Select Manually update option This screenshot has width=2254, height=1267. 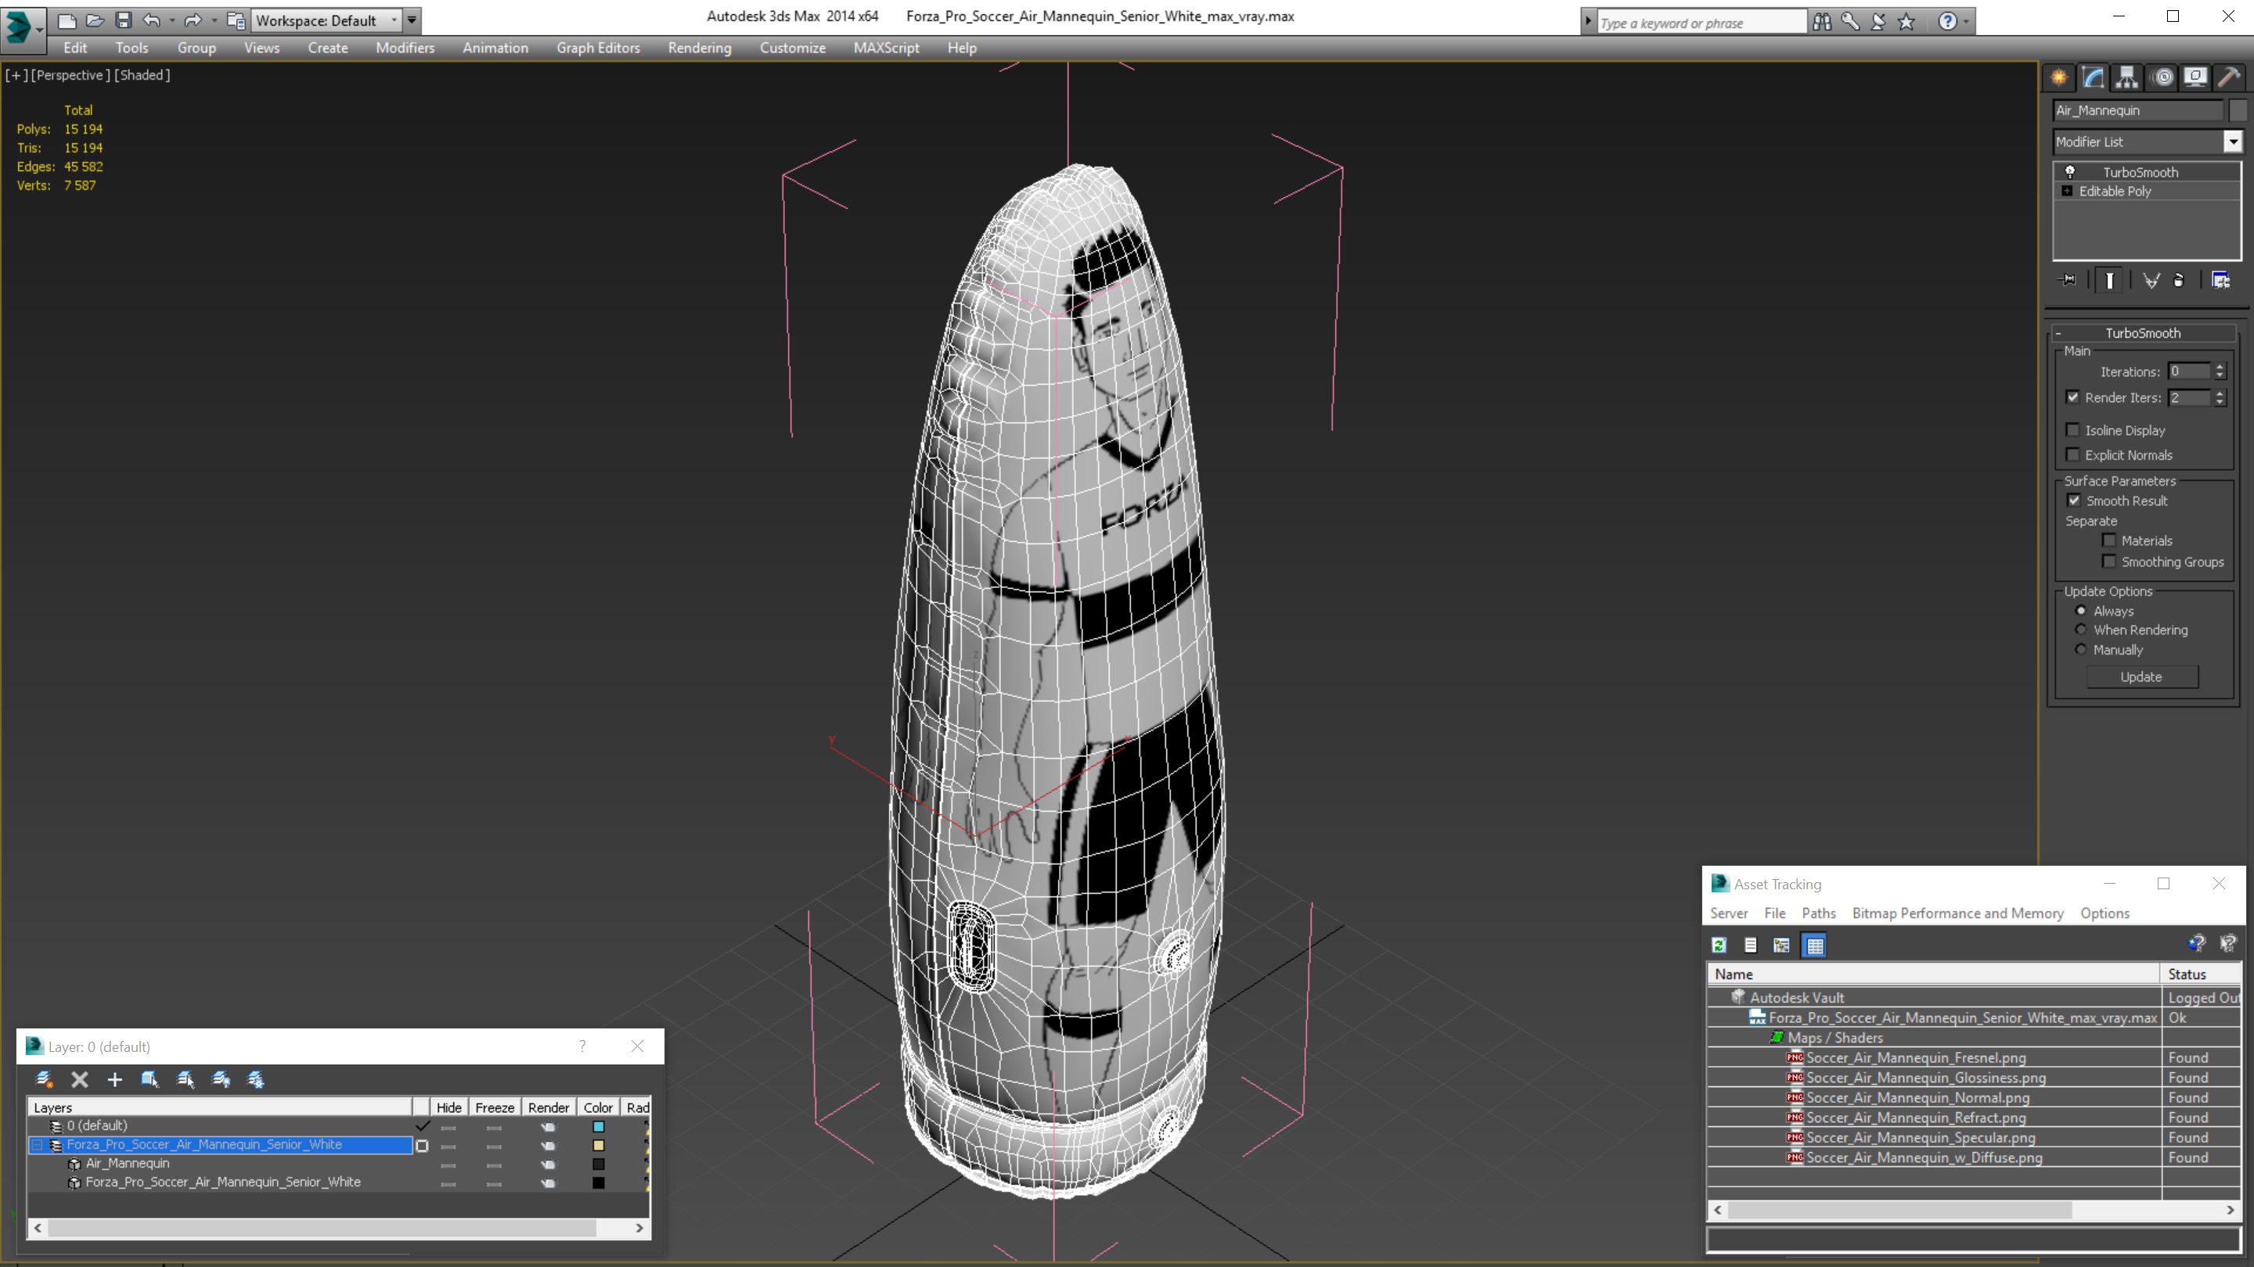click(2082, 650)
